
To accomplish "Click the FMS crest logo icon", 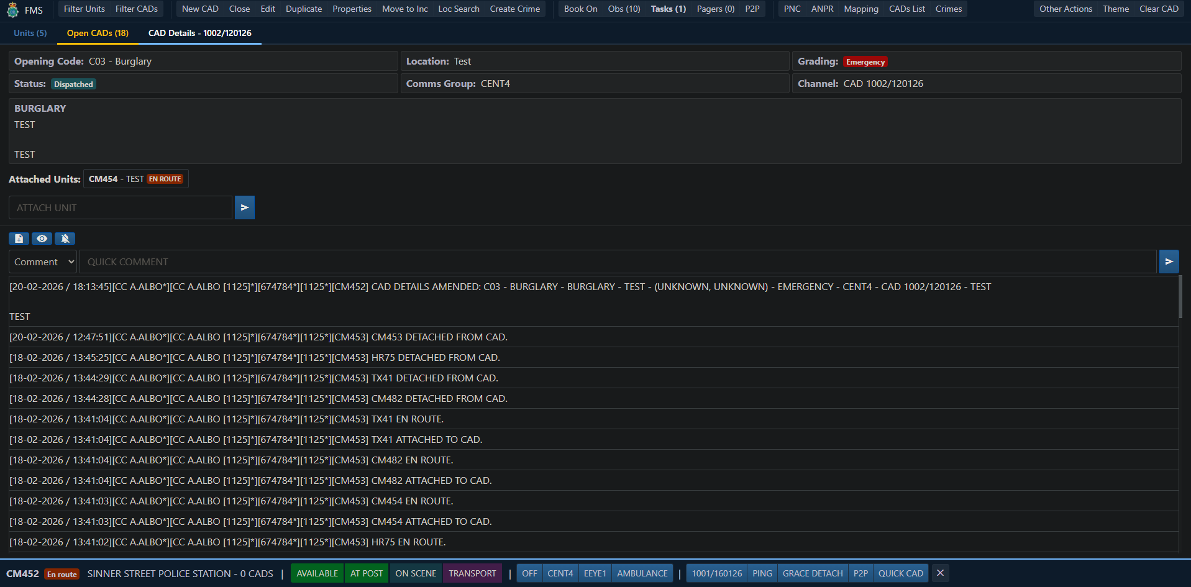I will [12, 10].
